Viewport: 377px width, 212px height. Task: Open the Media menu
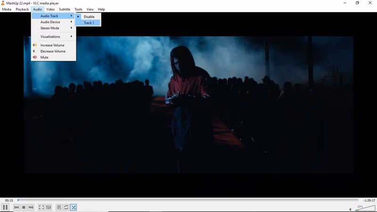pos(7,9)
